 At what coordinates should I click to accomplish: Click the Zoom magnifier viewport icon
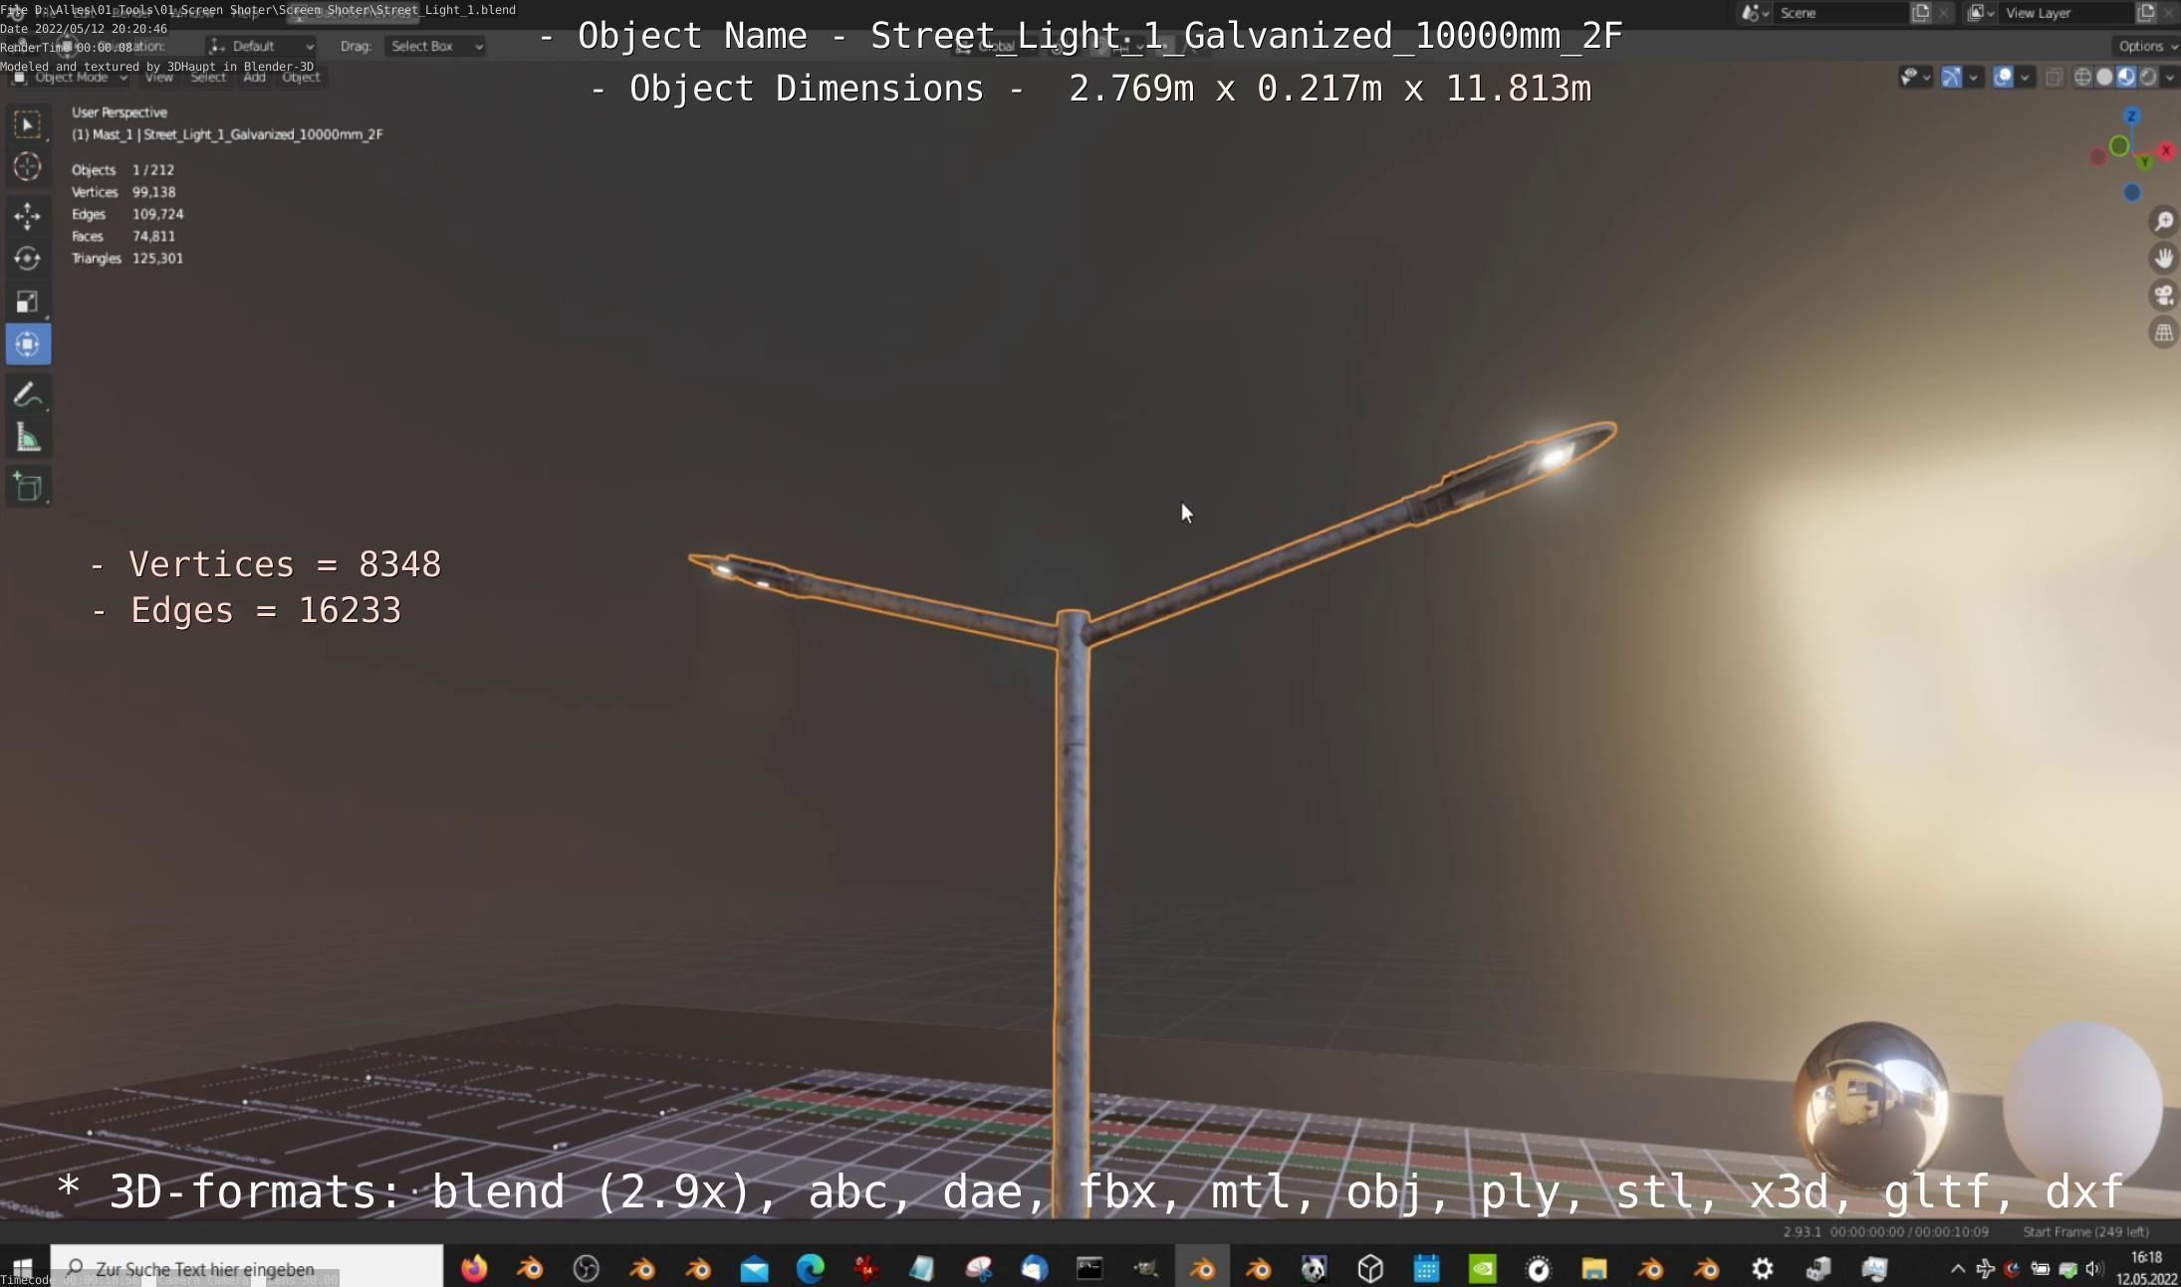[x=2163, y=221]
